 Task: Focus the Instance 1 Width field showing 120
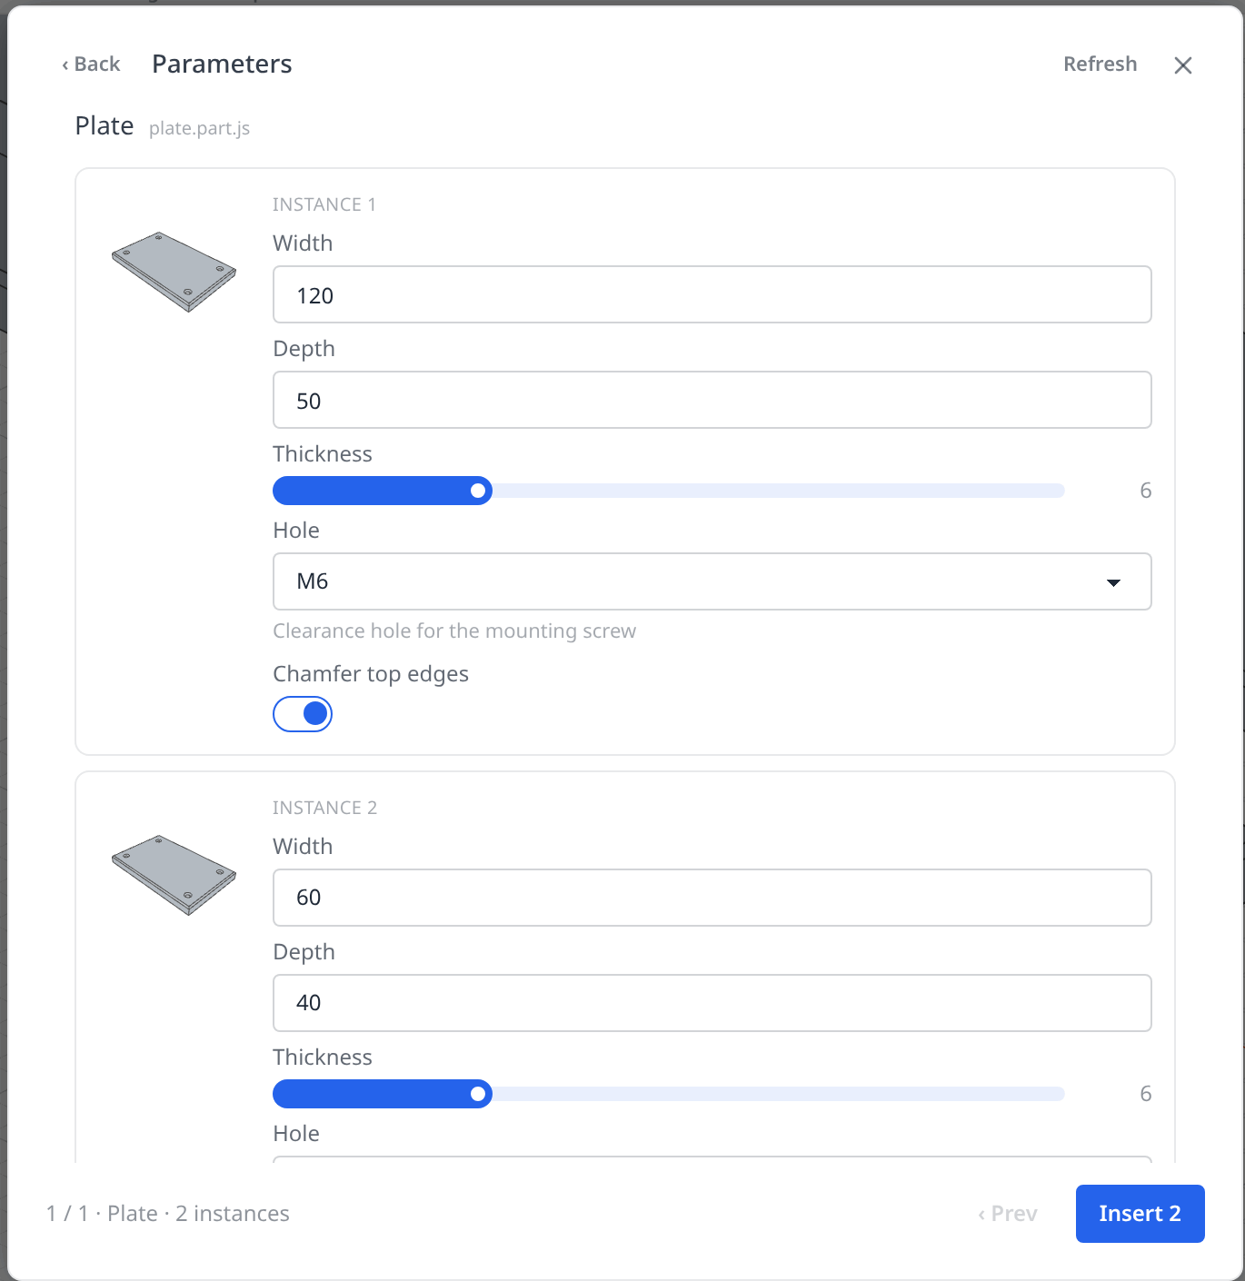712,294
